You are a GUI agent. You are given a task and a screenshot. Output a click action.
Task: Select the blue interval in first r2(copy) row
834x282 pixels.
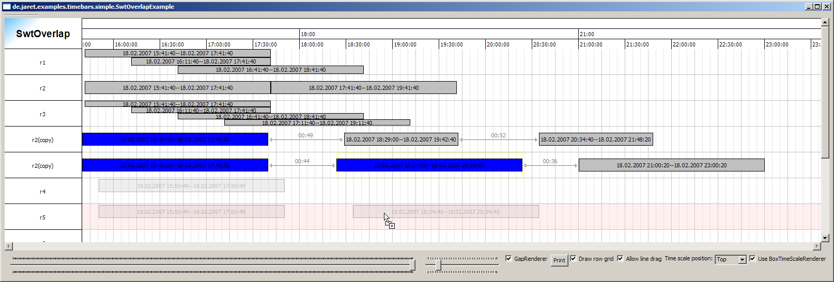(x=175, y=139)
